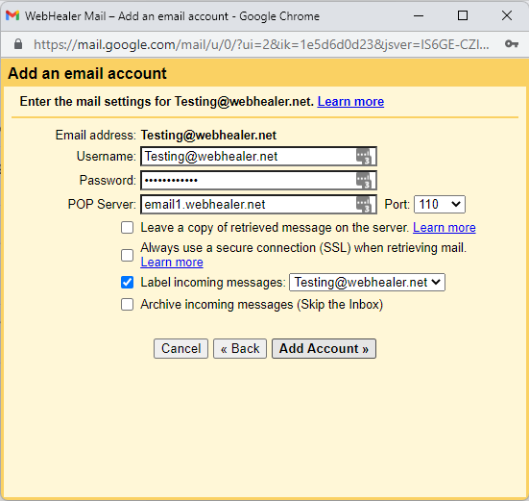Expand the label dropdown showing Testing@webhealer.net
Viewport: 529px width, 501px height.
367,283
